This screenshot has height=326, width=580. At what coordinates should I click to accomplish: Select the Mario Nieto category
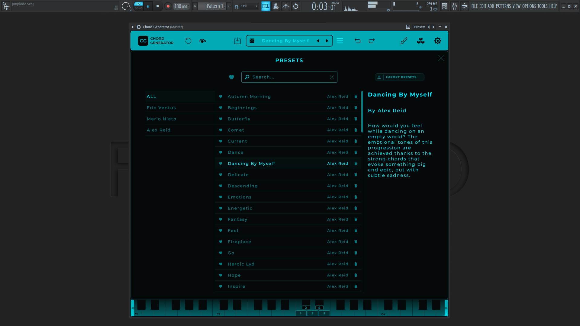pos(180,119)
